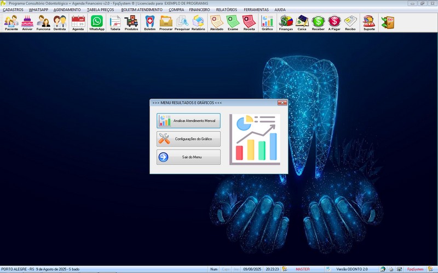Viewport: 438px width, 273px height.
Task: Open the FINANCEIRO menu
Action: [x=199, y=10]
